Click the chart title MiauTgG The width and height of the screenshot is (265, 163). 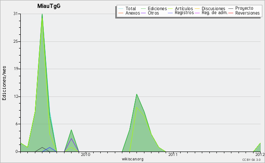click(49, 6)
